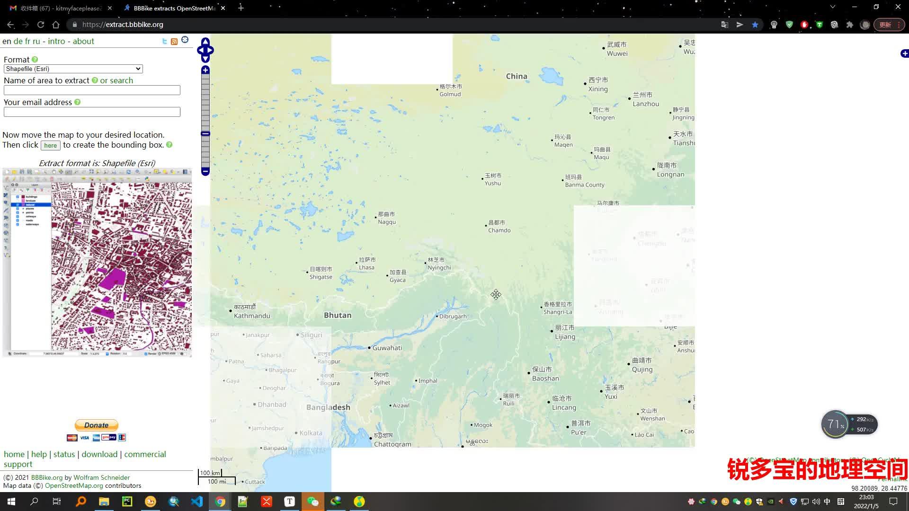
Task: Open layer switcher plus icon on map
Action: 904,53
